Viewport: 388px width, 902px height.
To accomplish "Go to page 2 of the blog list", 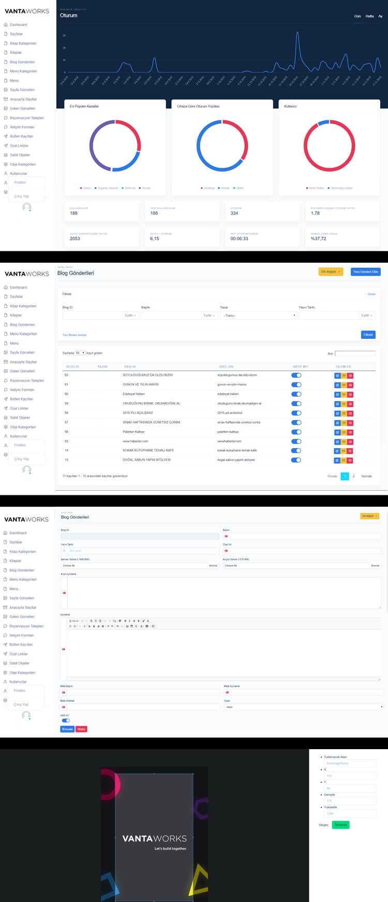I will tap(353, 476).
